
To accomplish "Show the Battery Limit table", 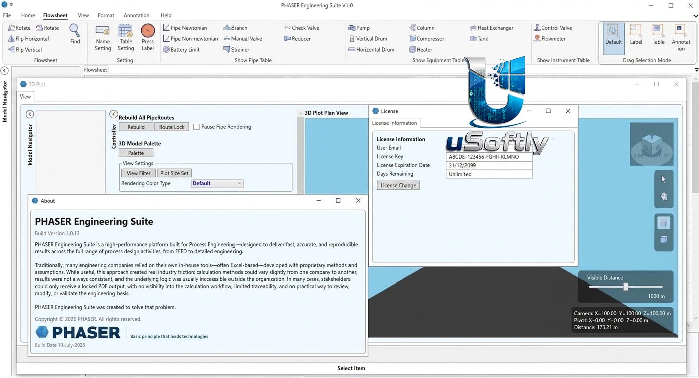I will click(181, 50).
